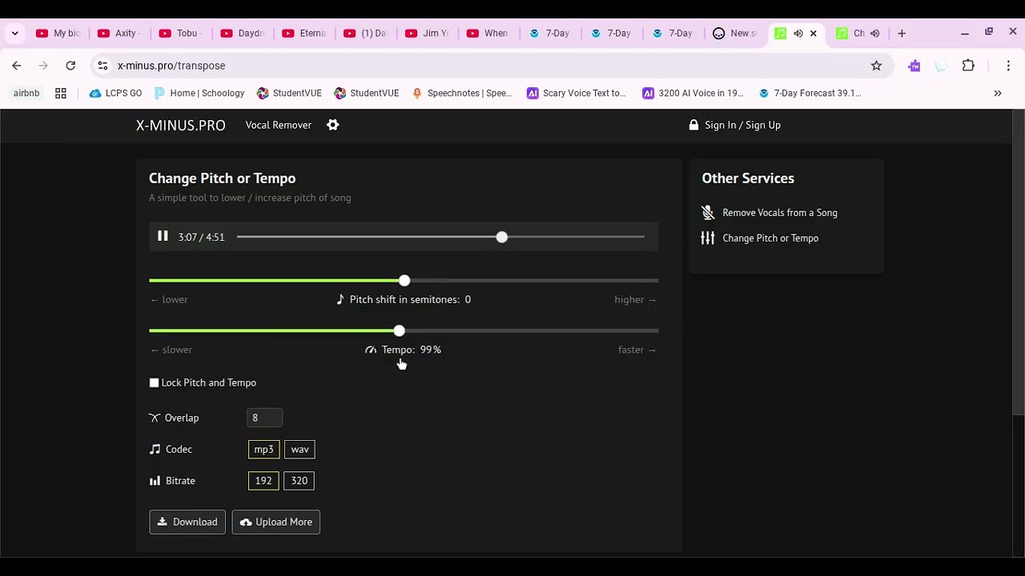1025x576 pixels.
Task: Show more bookmarks chevron
Action: [x=998, y=94]
